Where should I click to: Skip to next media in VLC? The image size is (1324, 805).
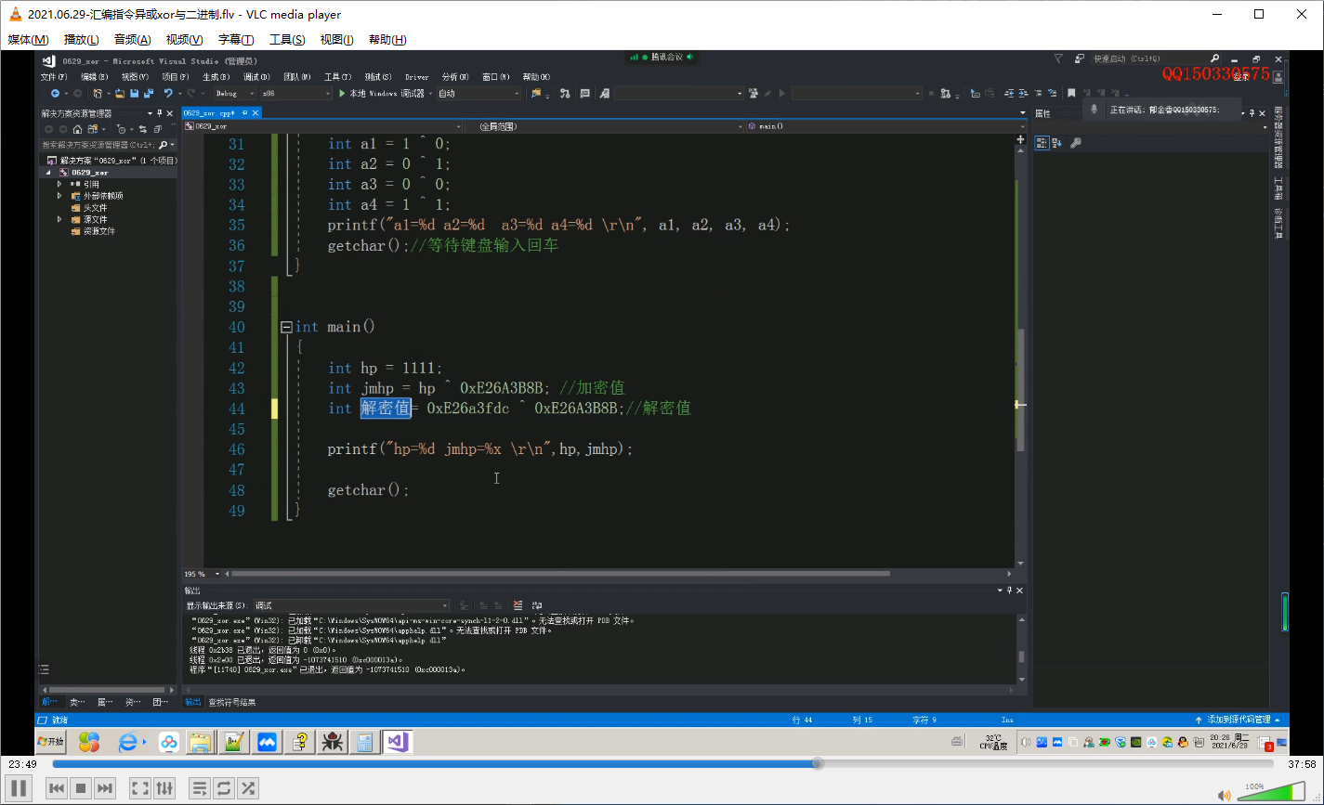click(x=105, y=788)
